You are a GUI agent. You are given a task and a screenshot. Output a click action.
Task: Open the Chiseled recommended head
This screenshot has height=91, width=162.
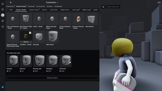(x=65, y=61)
